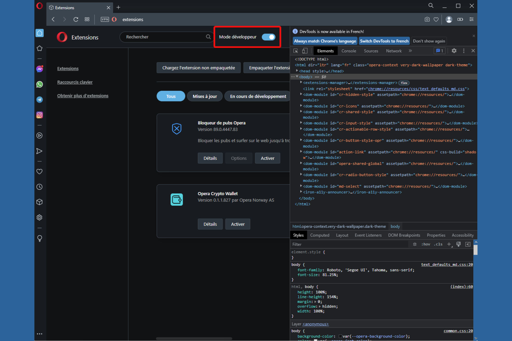Take a snapshot with camera icon
Viewport: 512px width, 341px height.
427,19
